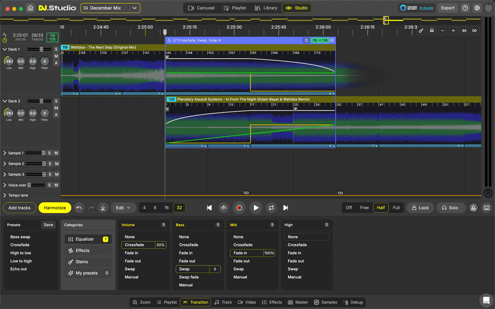Screen dimensions: 495x309
Task: Click the user profile avatar
Action: [x=488, y=8]
